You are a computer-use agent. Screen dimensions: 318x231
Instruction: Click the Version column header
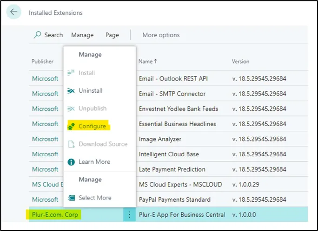pos(240,61)
